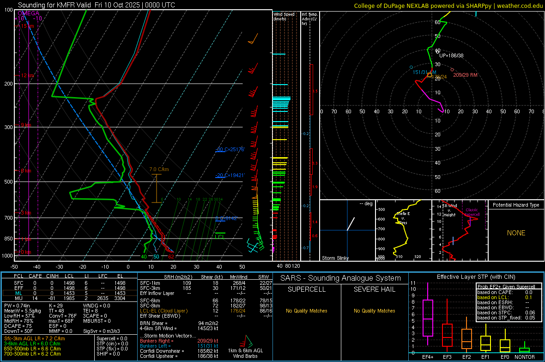Image resolution: width=545 pixels, height=362 pixels.
Task: Click the 6 km height marker
Action: tap(26, 171)
